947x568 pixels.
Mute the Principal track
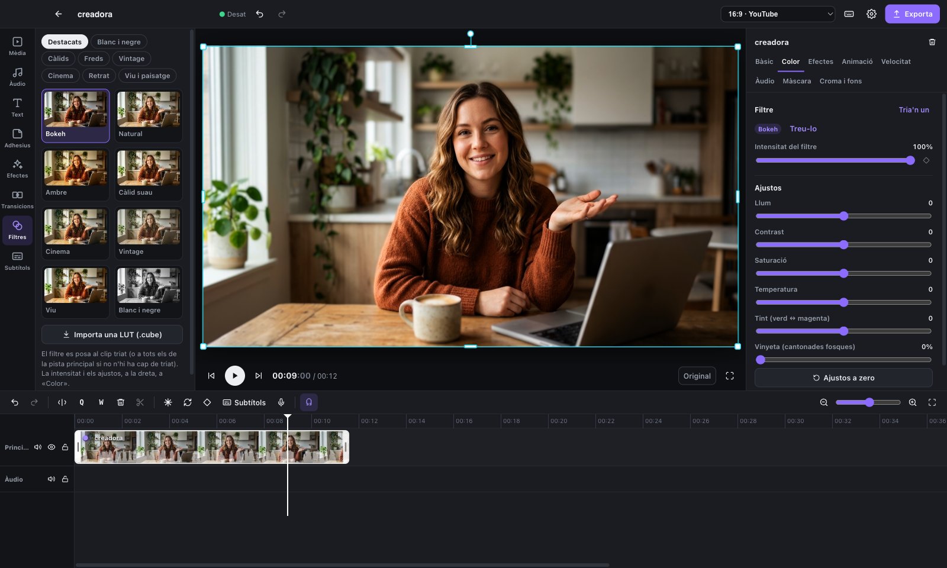tap(38, 447)
